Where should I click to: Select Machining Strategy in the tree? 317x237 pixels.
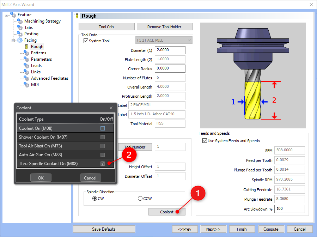[x=42, y=21]
